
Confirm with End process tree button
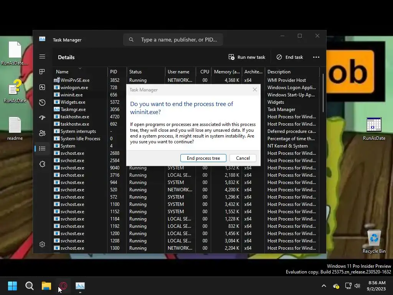[203, 158]
